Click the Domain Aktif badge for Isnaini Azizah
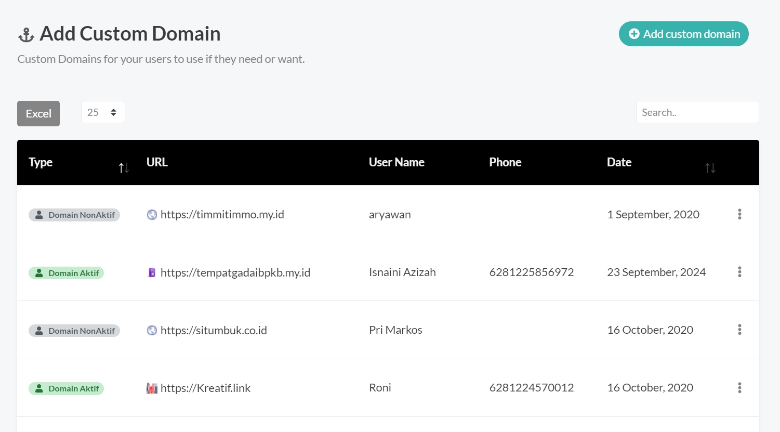Image resolution: width=780 pixels, height=432 pixels. [x=67, y=273]
